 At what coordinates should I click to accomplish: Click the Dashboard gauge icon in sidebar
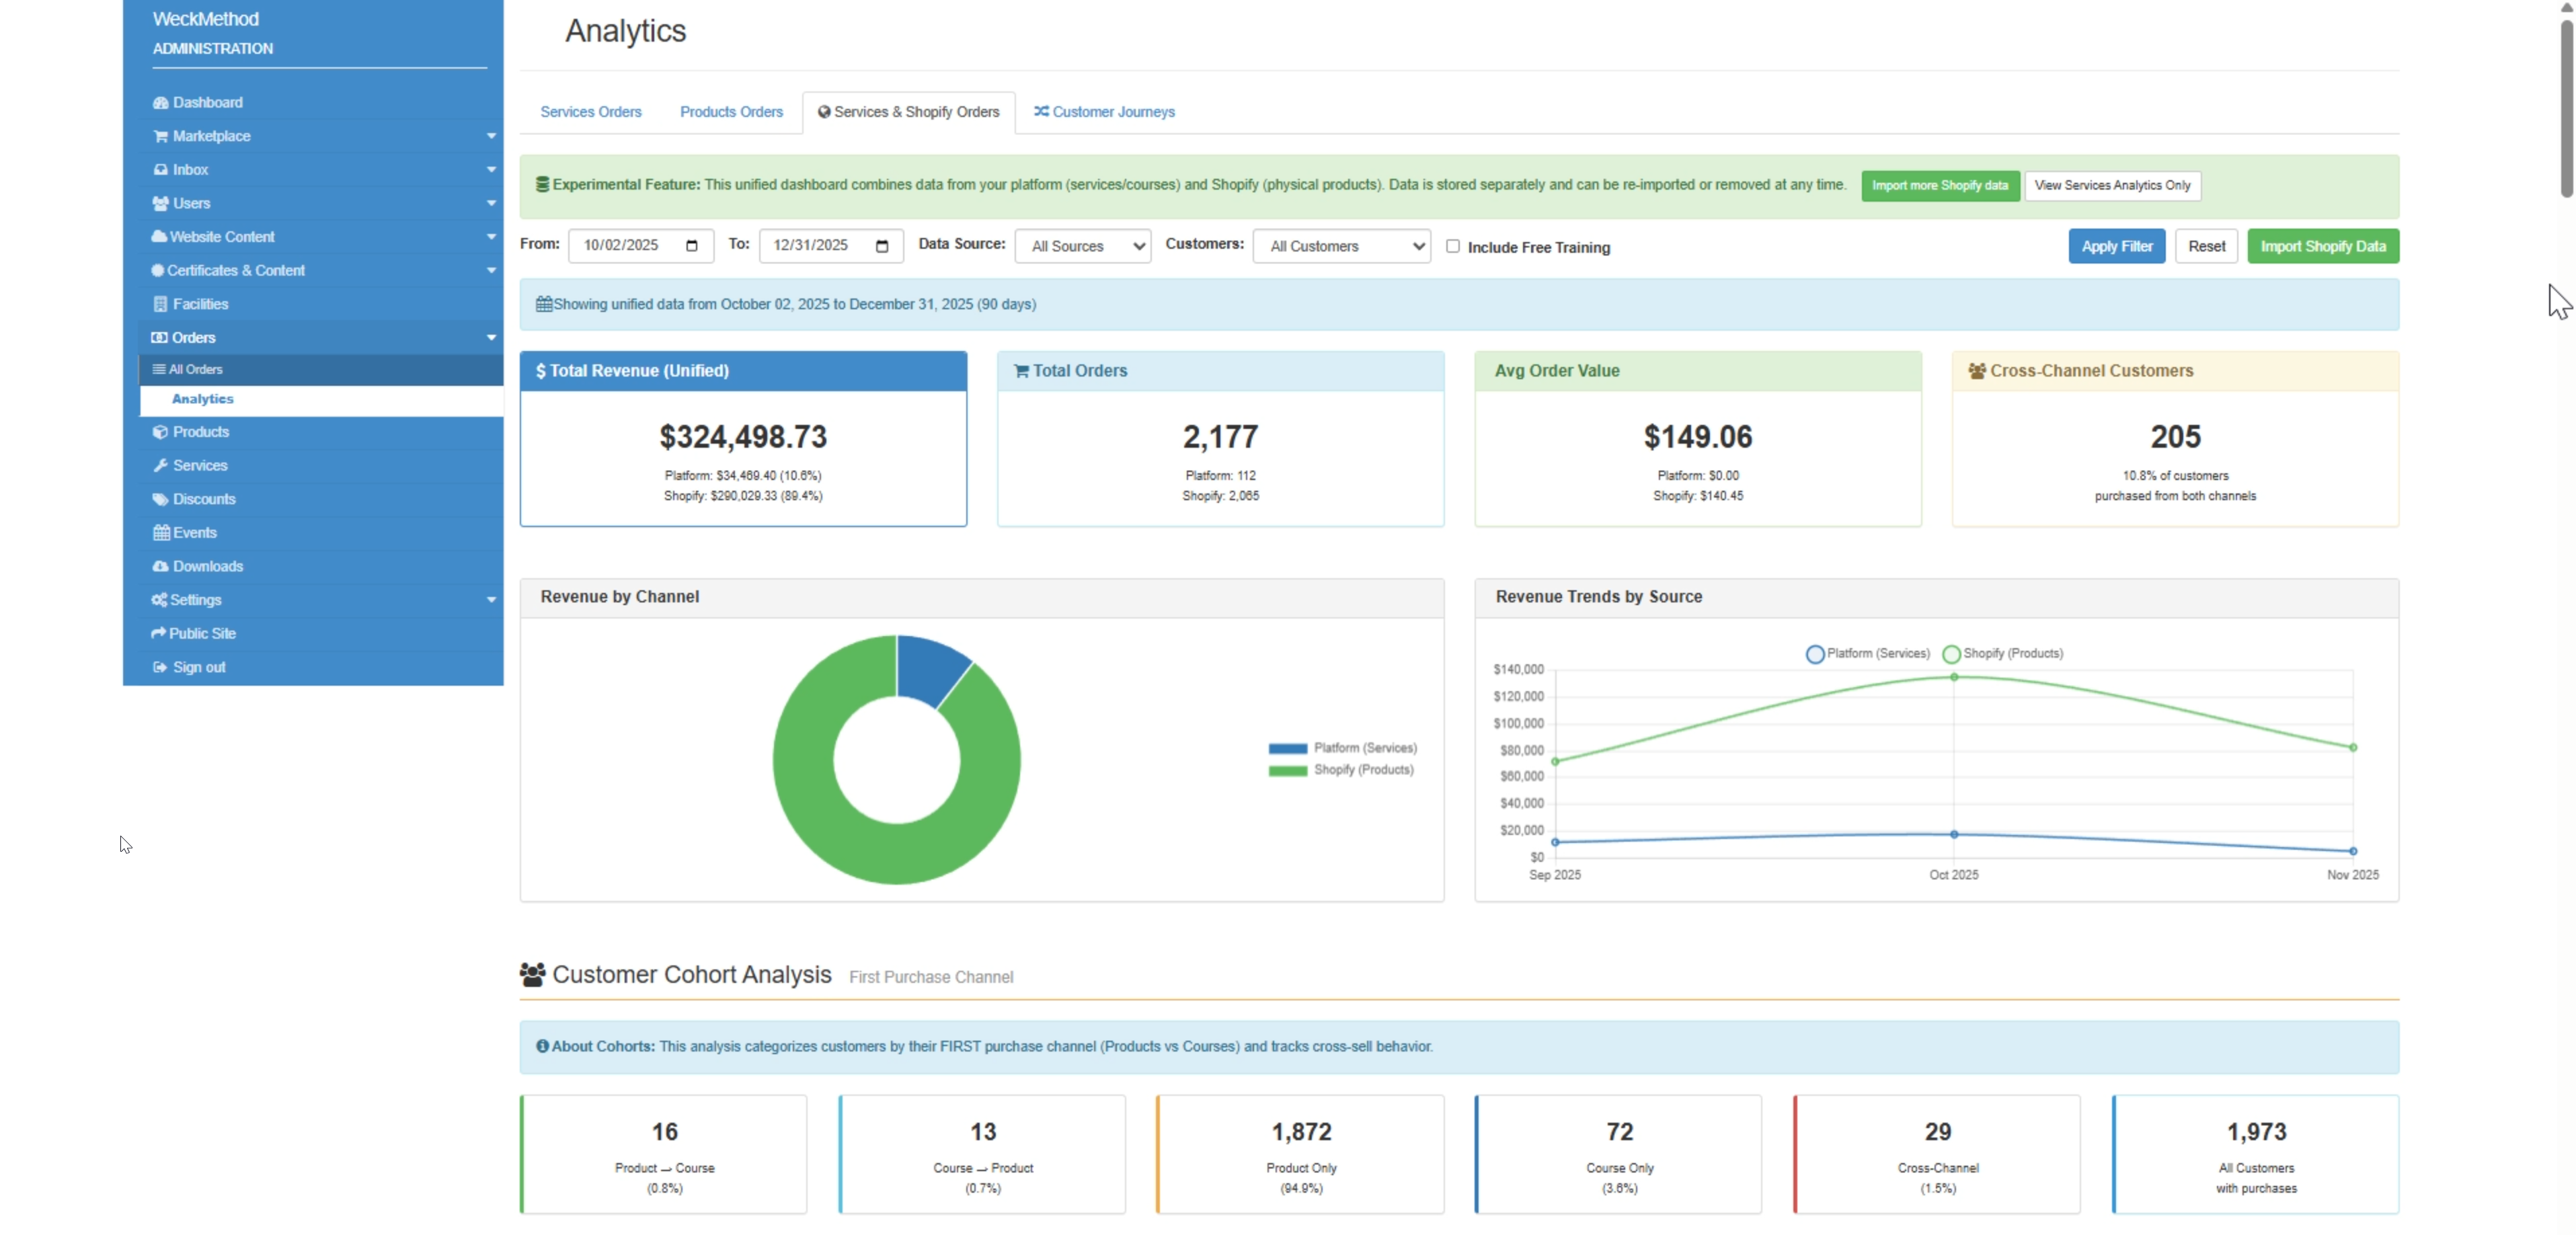pyautogui.click(x=160, y=102)
